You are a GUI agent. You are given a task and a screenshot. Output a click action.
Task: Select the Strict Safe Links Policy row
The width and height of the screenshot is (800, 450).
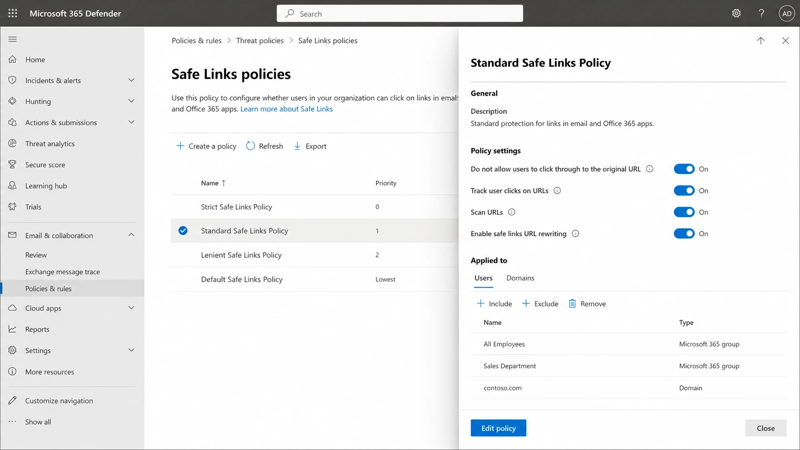(x=314, y=207)
